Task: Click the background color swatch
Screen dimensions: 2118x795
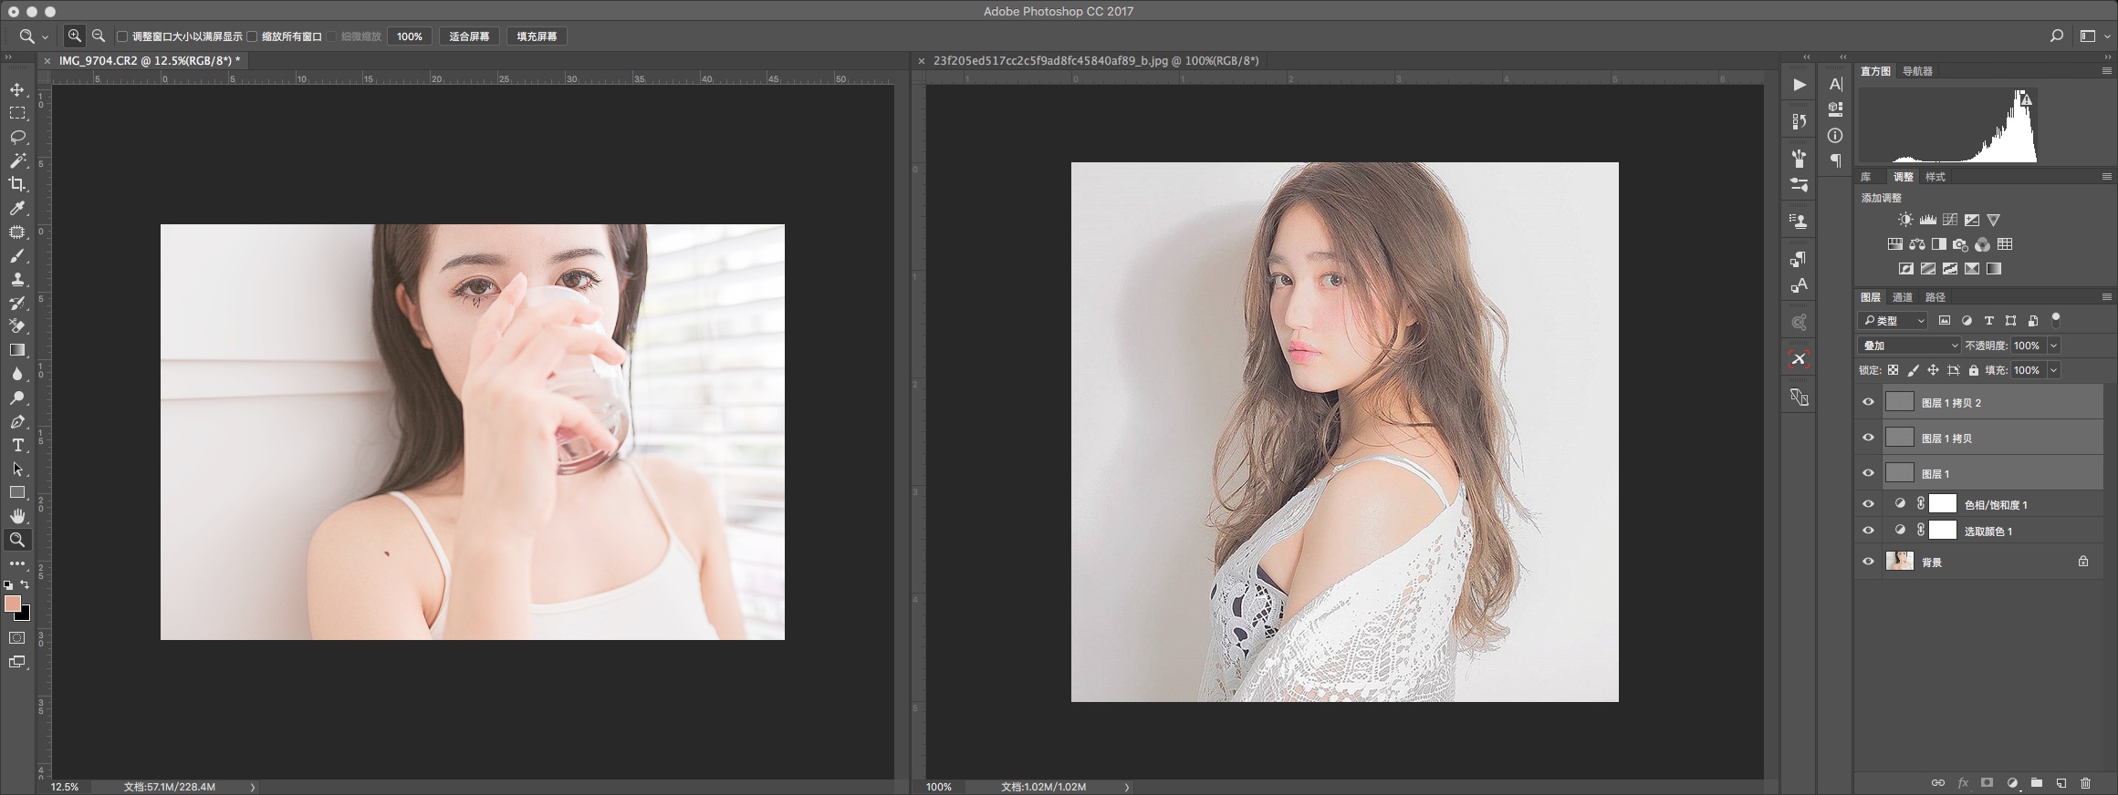Action: (24, 614)
